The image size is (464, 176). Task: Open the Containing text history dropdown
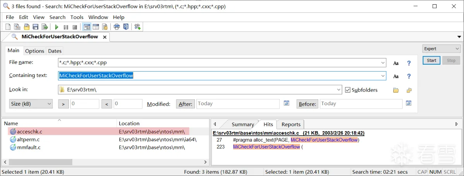(382, 76)
